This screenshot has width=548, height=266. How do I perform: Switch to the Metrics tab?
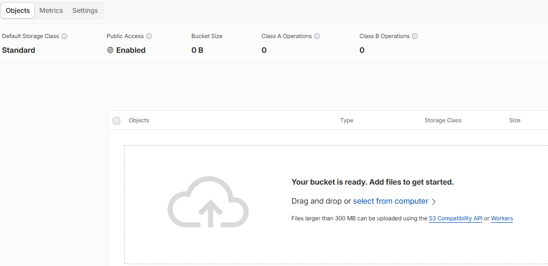(x=51, y=10)
